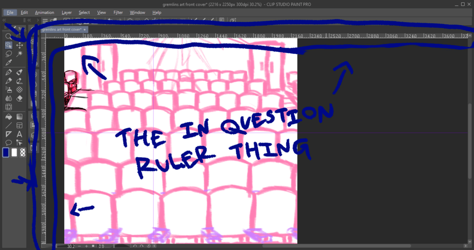Screen dimensions: 474x250
Task: Click the fit-to-screen square button
Action: tap(93, 247)
